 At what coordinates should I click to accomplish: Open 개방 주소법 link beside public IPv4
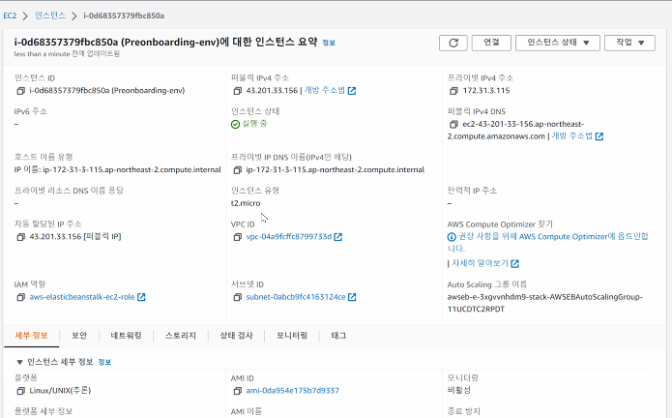pos(325,90)
